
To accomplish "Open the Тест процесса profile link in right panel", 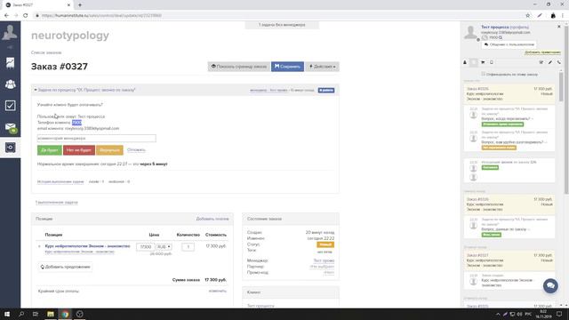I will [x=495, y=28].
